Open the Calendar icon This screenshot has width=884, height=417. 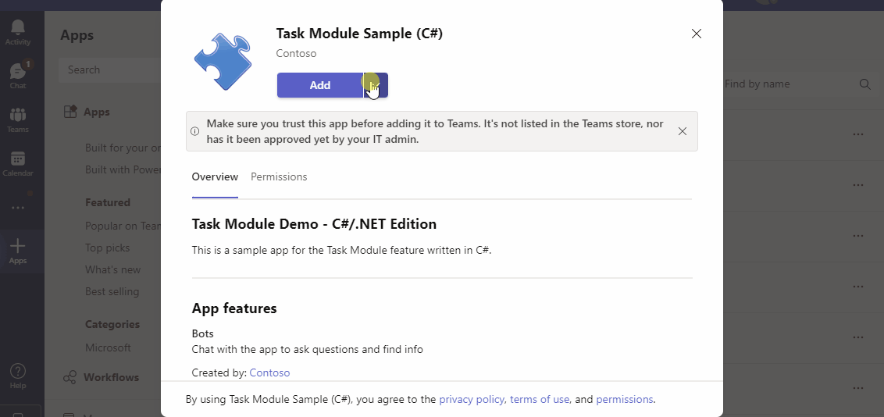(x=17, y=161)
